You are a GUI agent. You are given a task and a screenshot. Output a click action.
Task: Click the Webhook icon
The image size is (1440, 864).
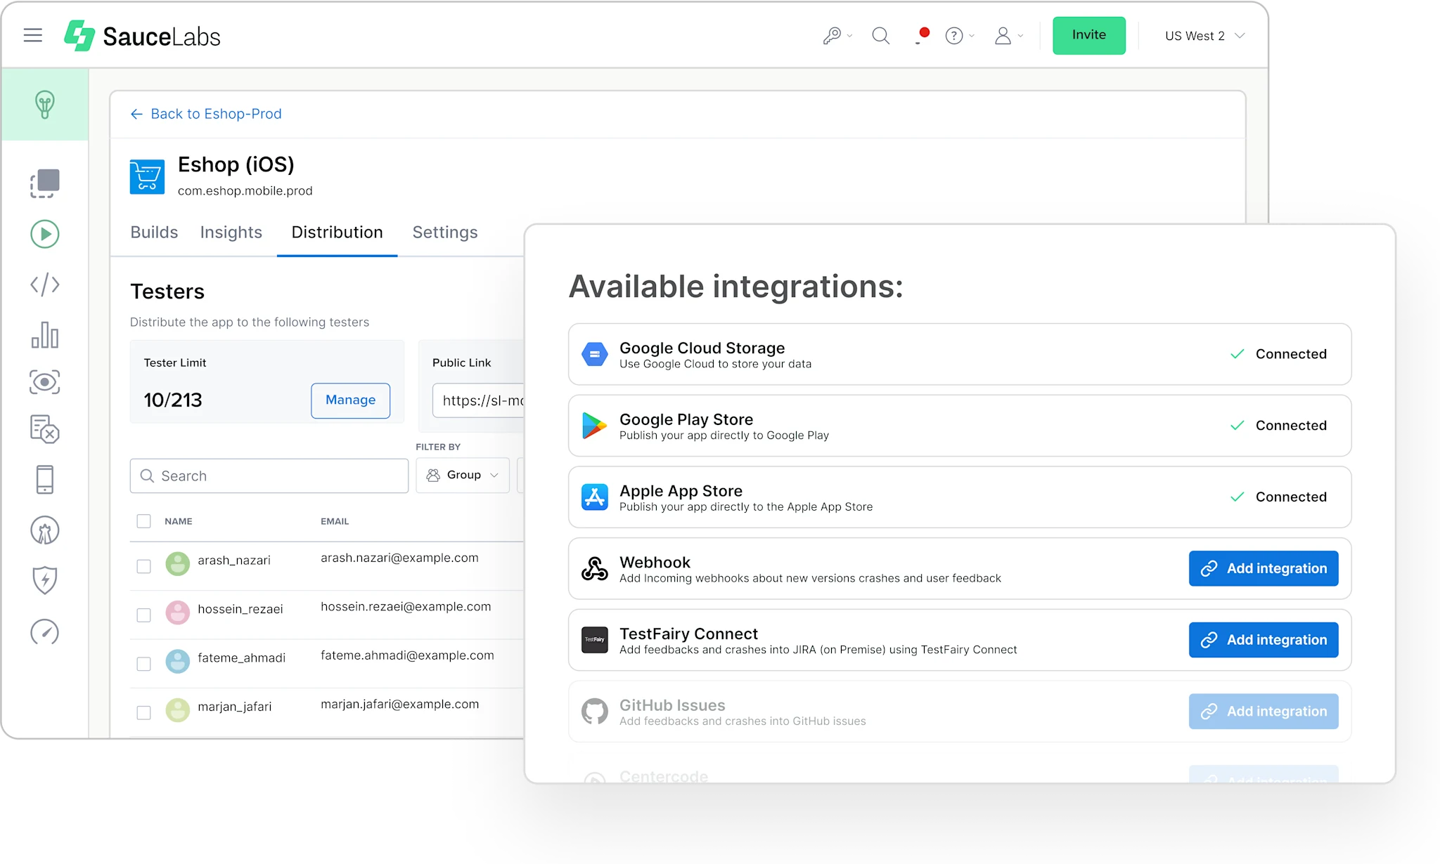pos(595,568)
